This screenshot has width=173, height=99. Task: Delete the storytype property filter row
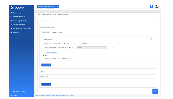[112, 48]
